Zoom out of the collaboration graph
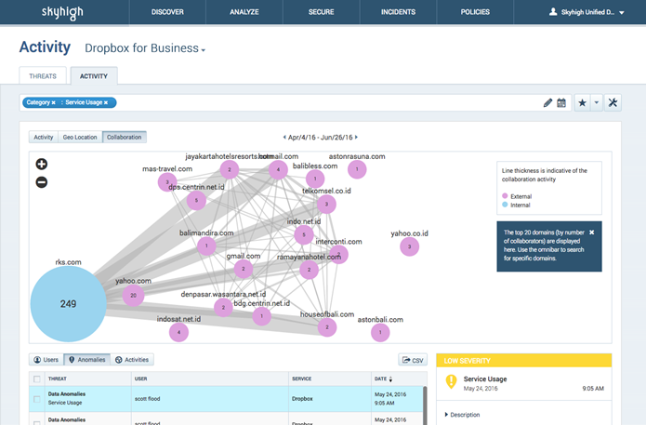 tap(42, 182)
